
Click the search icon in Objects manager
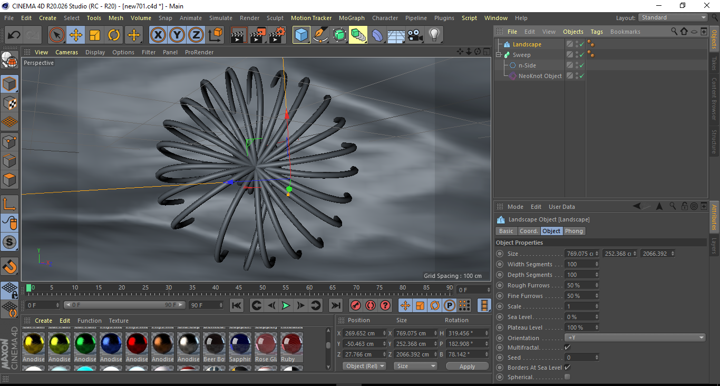point(674,32)
